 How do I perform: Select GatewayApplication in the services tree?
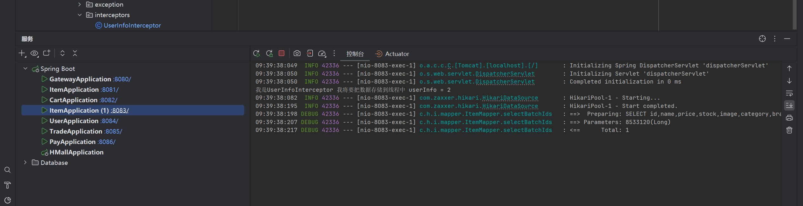(80, 79)
